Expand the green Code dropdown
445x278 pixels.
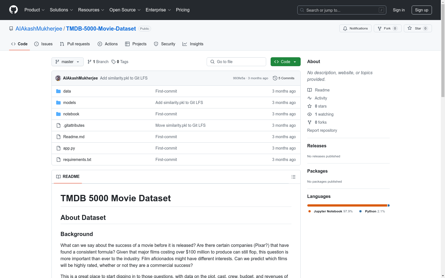[x=285, y=62]
